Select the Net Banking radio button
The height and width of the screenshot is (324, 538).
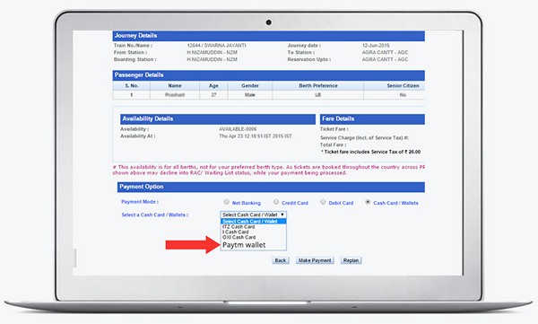[x=227, y=202]
